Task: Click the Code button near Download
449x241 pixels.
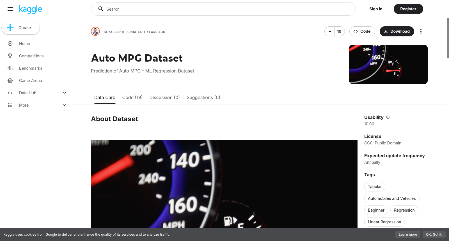Action: [x=362, y=31]
